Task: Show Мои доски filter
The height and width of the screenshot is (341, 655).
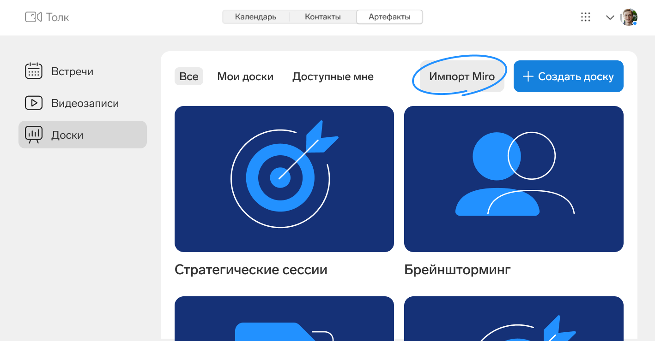Action: pos(245,76)
